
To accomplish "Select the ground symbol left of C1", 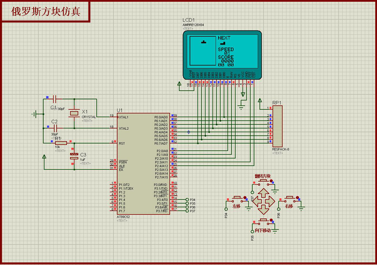I will point(35,114).
